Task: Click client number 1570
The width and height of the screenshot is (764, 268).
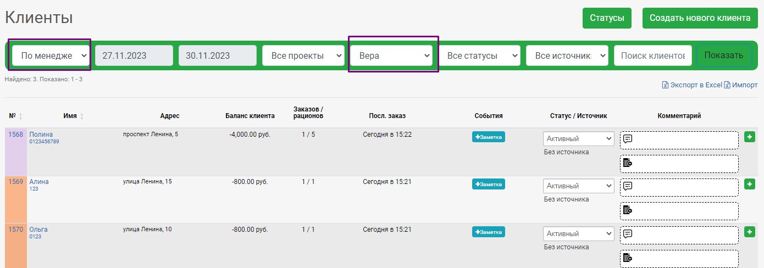Action: point(16,230)
